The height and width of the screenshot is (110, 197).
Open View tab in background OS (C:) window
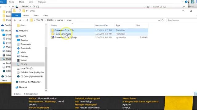click(x=31, y=2)
